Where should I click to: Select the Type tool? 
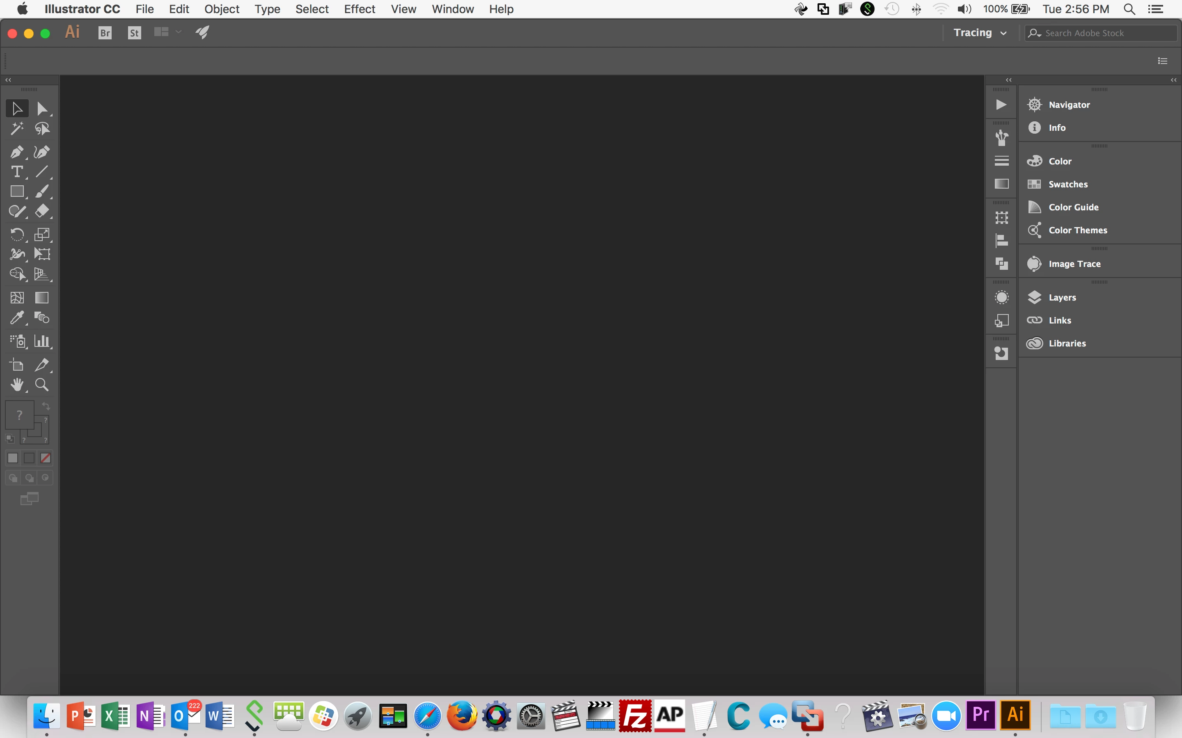pyautogui.click(x=16, y=172)
